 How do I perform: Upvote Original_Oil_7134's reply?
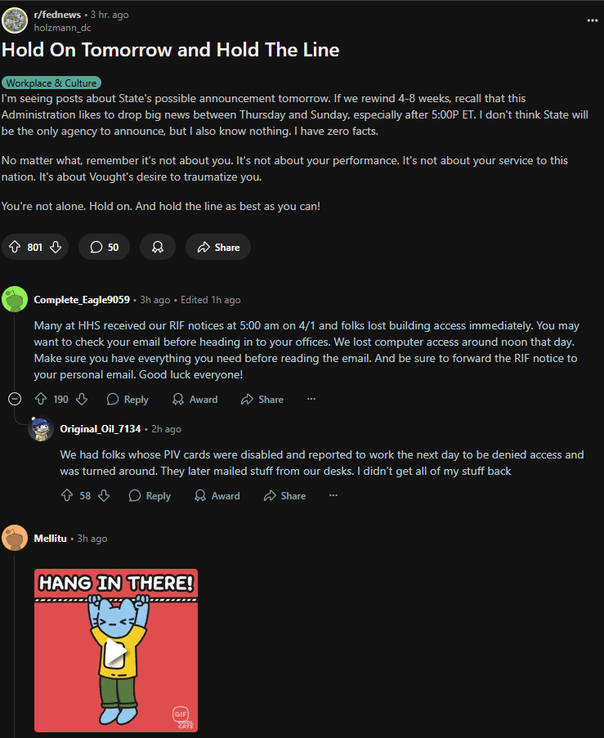point(67,495)
